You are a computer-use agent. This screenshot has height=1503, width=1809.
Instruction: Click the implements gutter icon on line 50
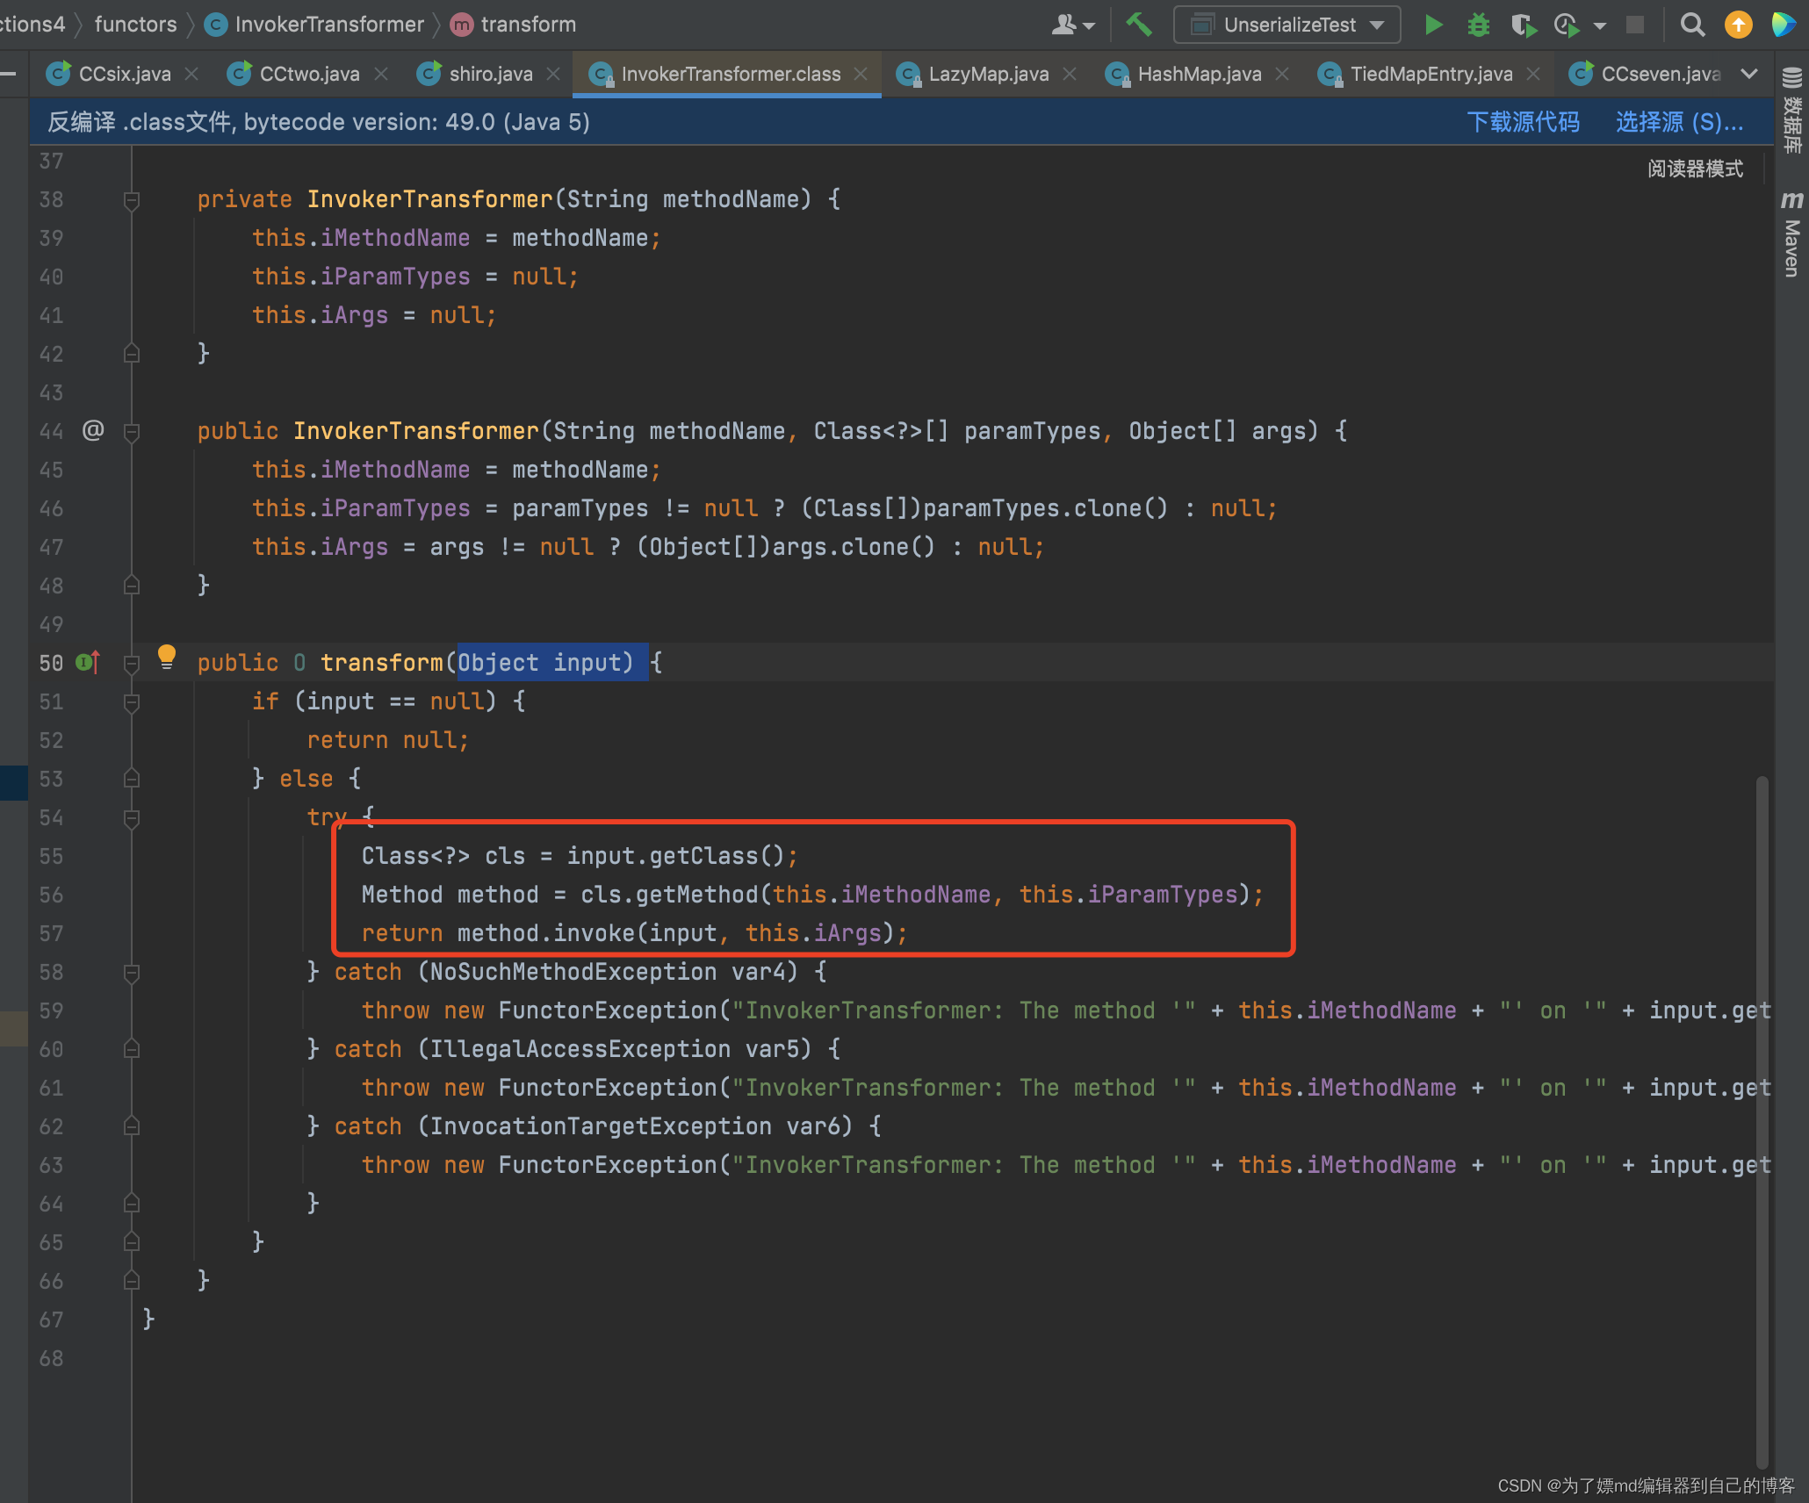point(89,662)
